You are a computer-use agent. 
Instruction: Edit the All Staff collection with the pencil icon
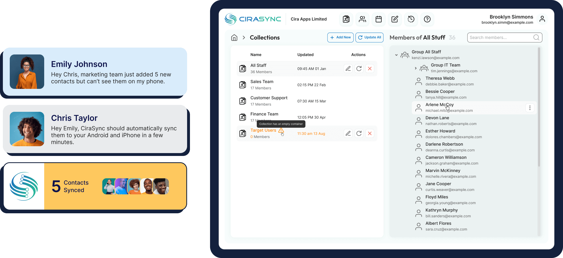pyautogui.click(x=348, y=69)
